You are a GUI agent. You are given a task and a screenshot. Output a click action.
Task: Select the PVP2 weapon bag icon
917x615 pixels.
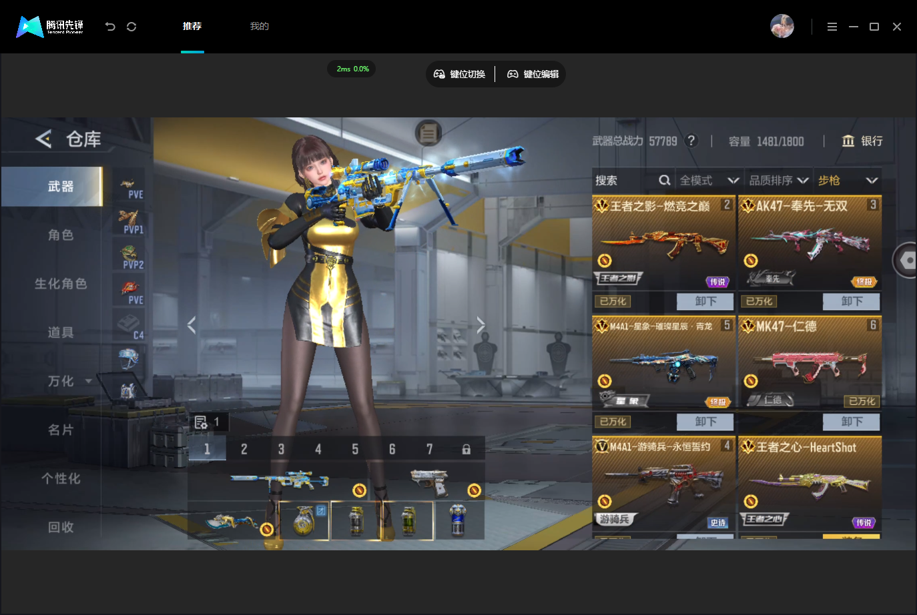129,257
